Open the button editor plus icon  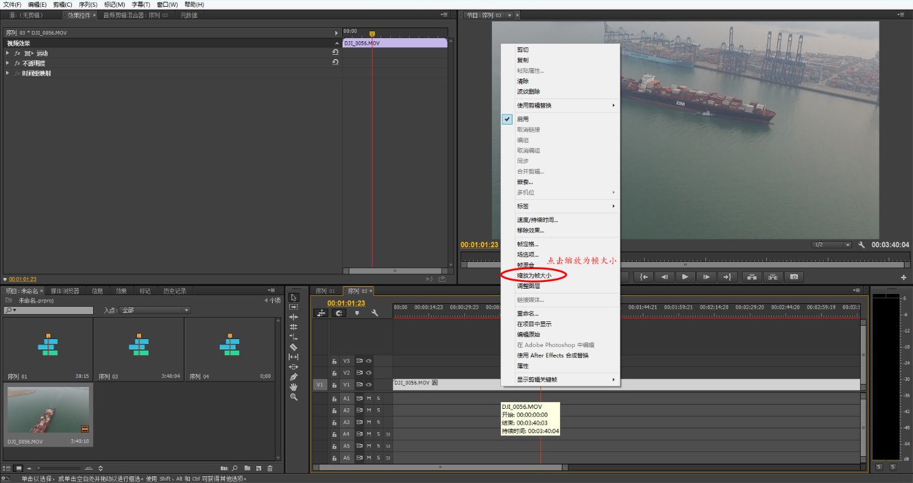coord(903,278)
